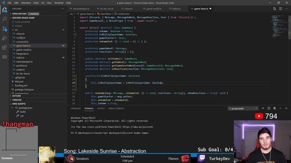
Task: Open the Edit menu
Action: click(16, 3)
